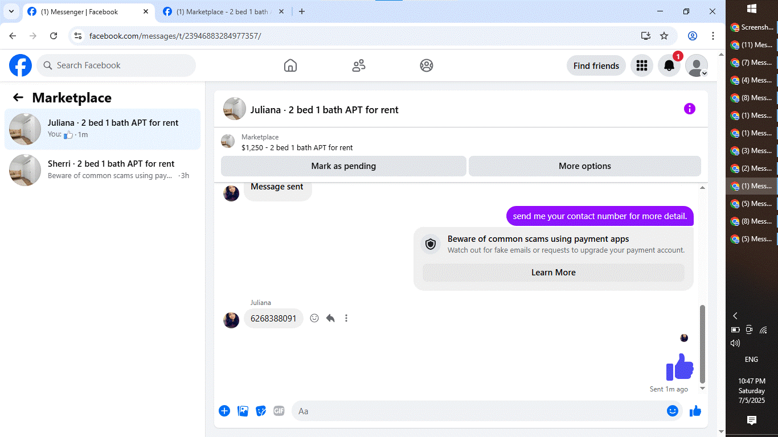Image resolution: width=778 pixels, height=437 pixels.
Task: Open the $1,250 listing link
Action: coord(297,147)
